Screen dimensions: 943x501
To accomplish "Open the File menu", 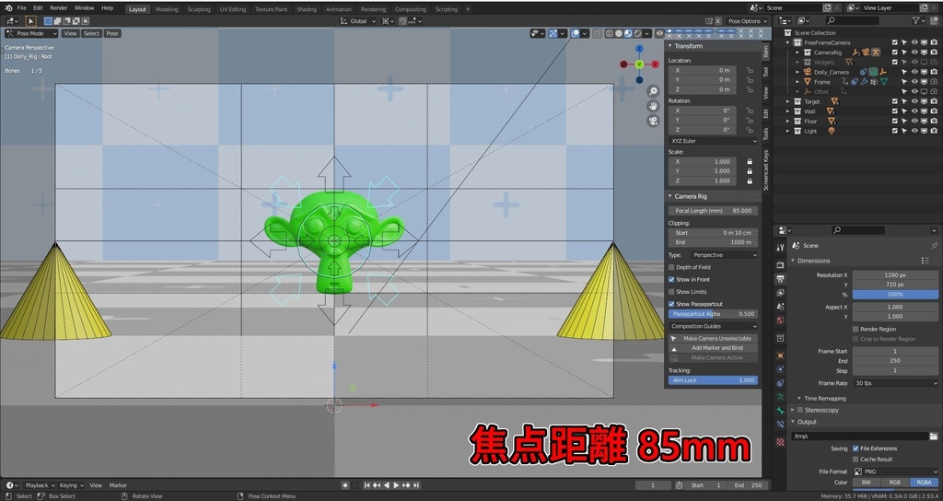I will pos(22,8).
